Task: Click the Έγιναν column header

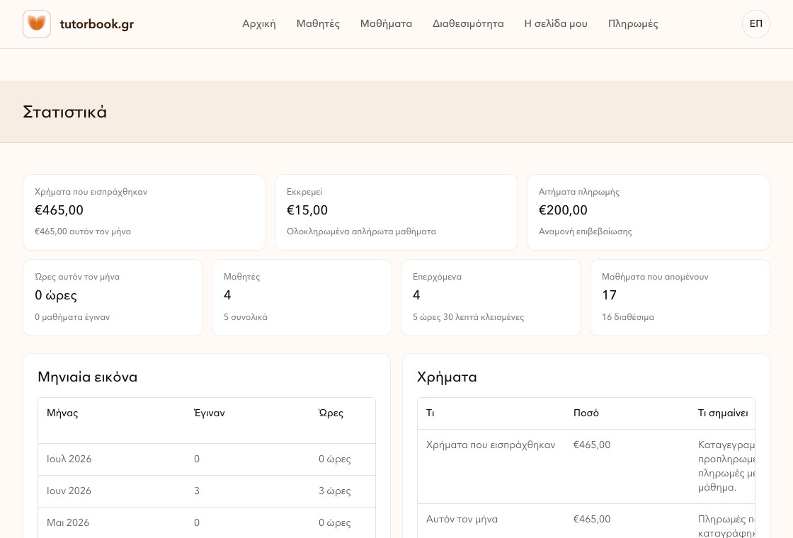Action: tap(209, 413)
